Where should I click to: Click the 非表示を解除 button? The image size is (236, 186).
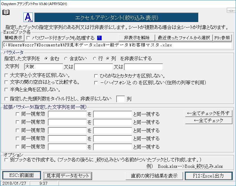point(137,38)
